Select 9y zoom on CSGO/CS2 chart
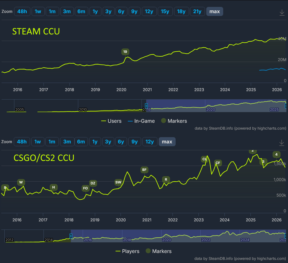The image size is (288, 263). 134,142
